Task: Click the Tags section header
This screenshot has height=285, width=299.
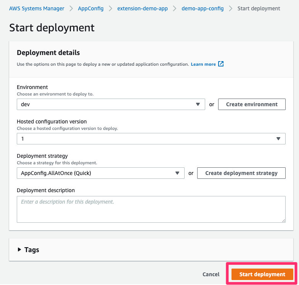Action: 32,250
